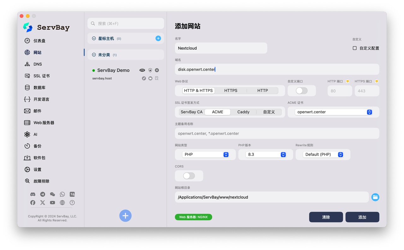
Task: Click the SSL shield icon on ServBay Demo
Action: pos(150,70)
